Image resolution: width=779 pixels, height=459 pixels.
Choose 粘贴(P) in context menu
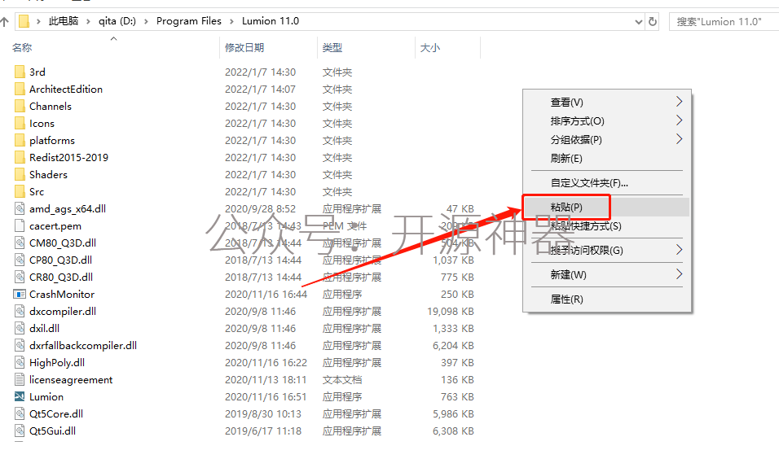606,207
